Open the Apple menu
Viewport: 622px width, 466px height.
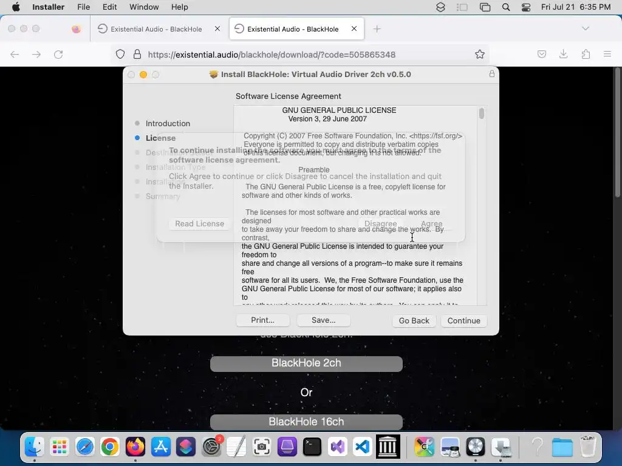[x=16, y=7]
